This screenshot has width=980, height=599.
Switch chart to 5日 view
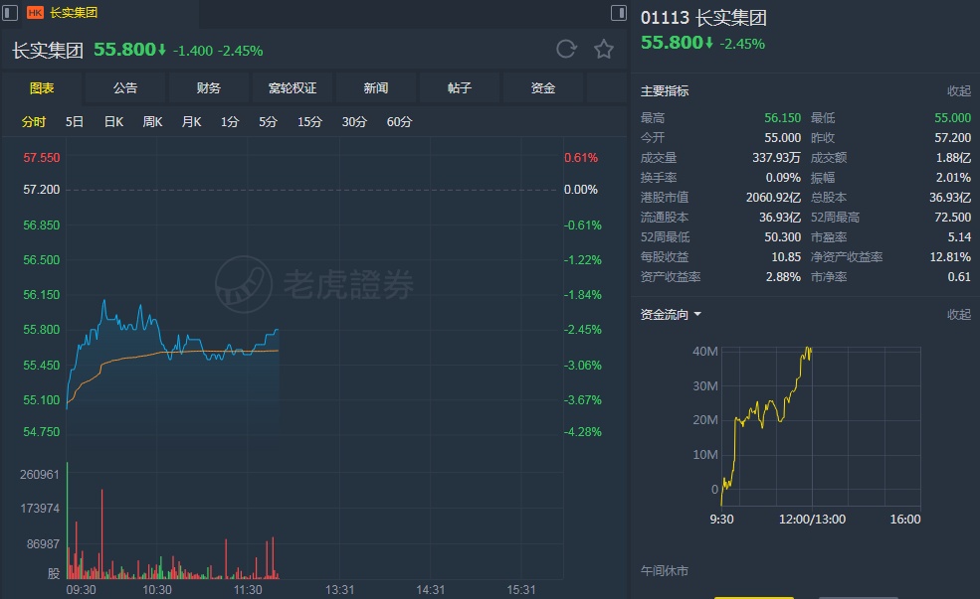coord(75,121)
